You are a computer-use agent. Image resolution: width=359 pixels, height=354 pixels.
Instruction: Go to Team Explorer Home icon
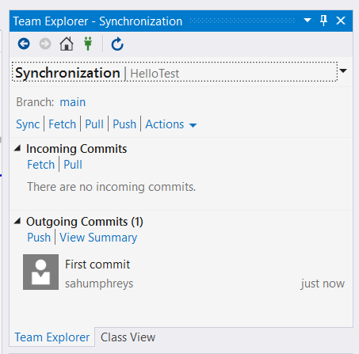[x=67, y=44]
